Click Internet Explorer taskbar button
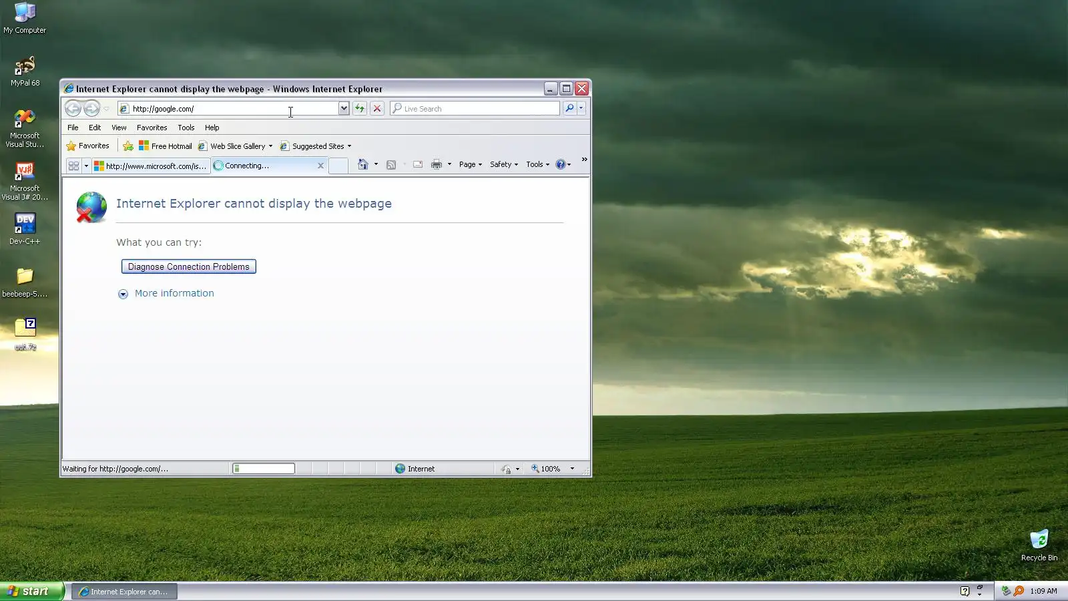Viewport: 1068px width, 601px height. [x=124, y=592]
